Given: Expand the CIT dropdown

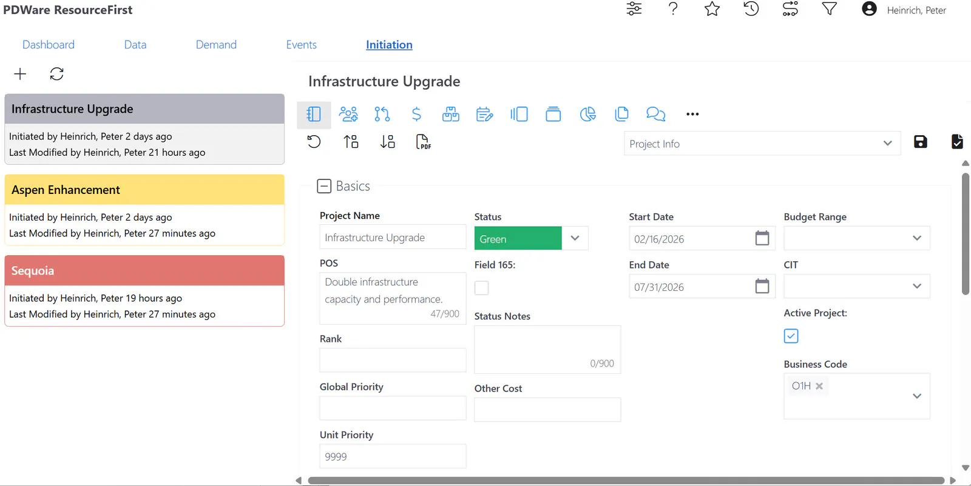Looking at the screenshot, I should pos(856,286).
